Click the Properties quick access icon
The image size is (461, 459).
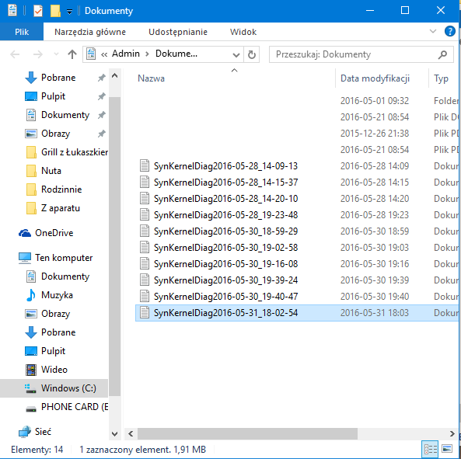click(x=38, y=11)
